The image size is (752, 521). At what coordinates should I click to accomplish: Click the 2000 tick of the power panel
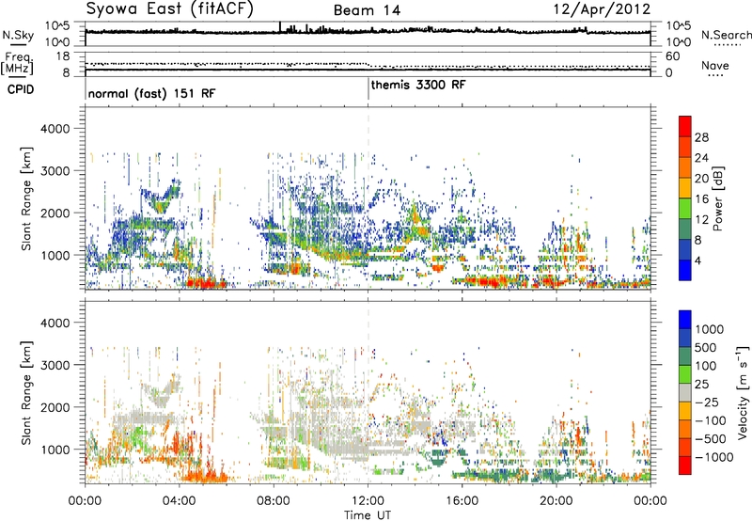(55, 213)
